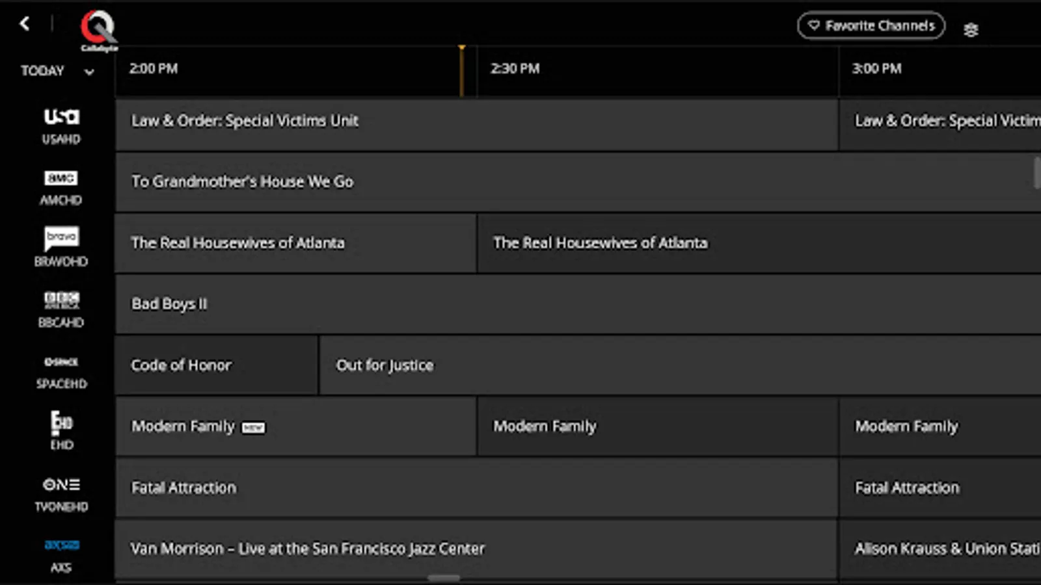Click the vertical scrollbar on the guide
Image resolution: width=1041 pixels, height=585 pixels.
pos(1037,173)
